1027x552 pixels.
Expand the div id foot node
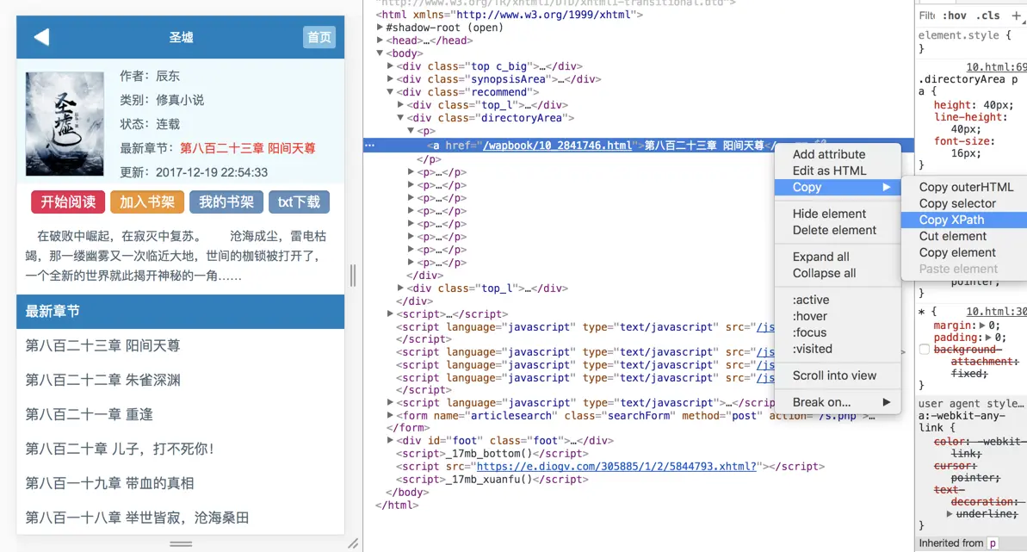click(390, 441)
